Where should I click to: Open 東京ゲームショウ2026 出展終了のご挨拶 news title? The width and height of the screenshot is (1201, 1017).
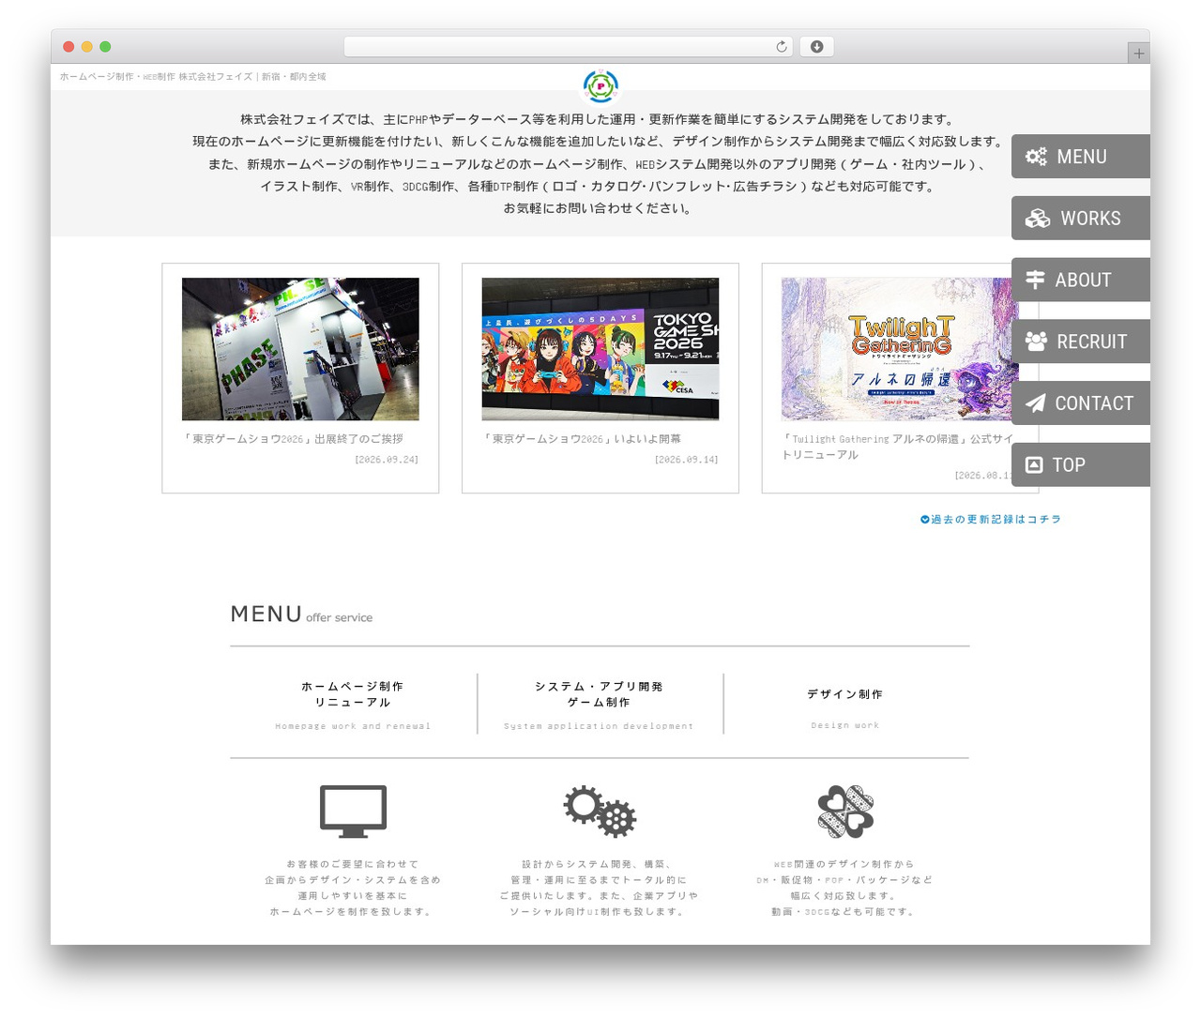pyautogui.click(x=294, y=439)
